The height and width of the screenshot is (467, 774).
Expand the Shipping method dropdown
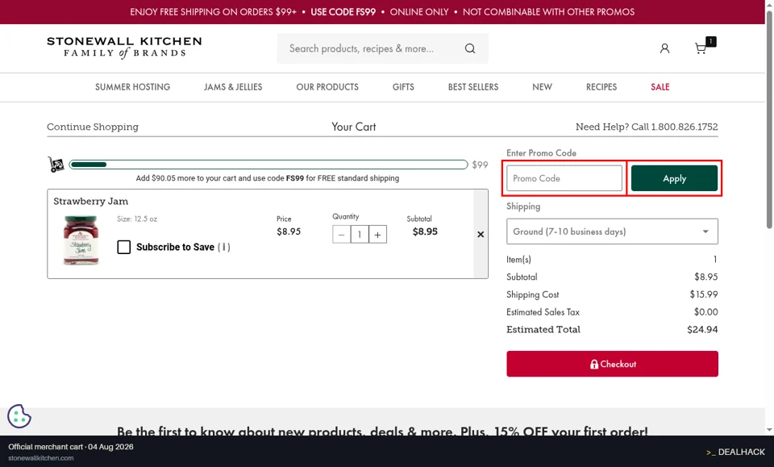612,231
